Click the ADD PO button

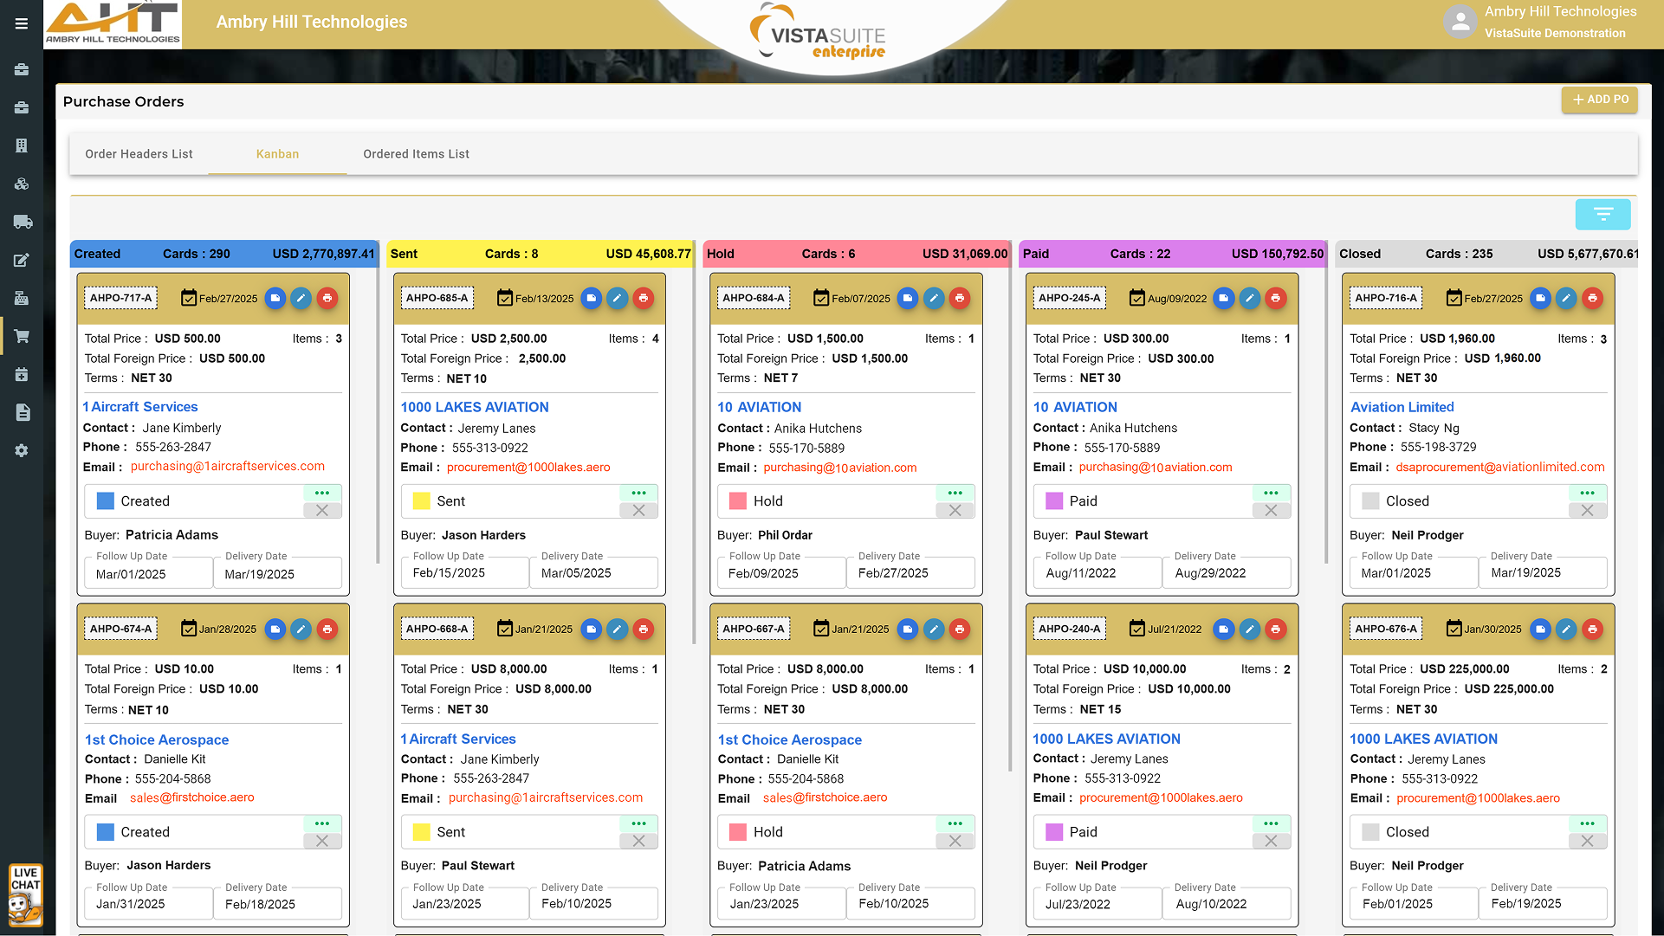[1600, 100]
